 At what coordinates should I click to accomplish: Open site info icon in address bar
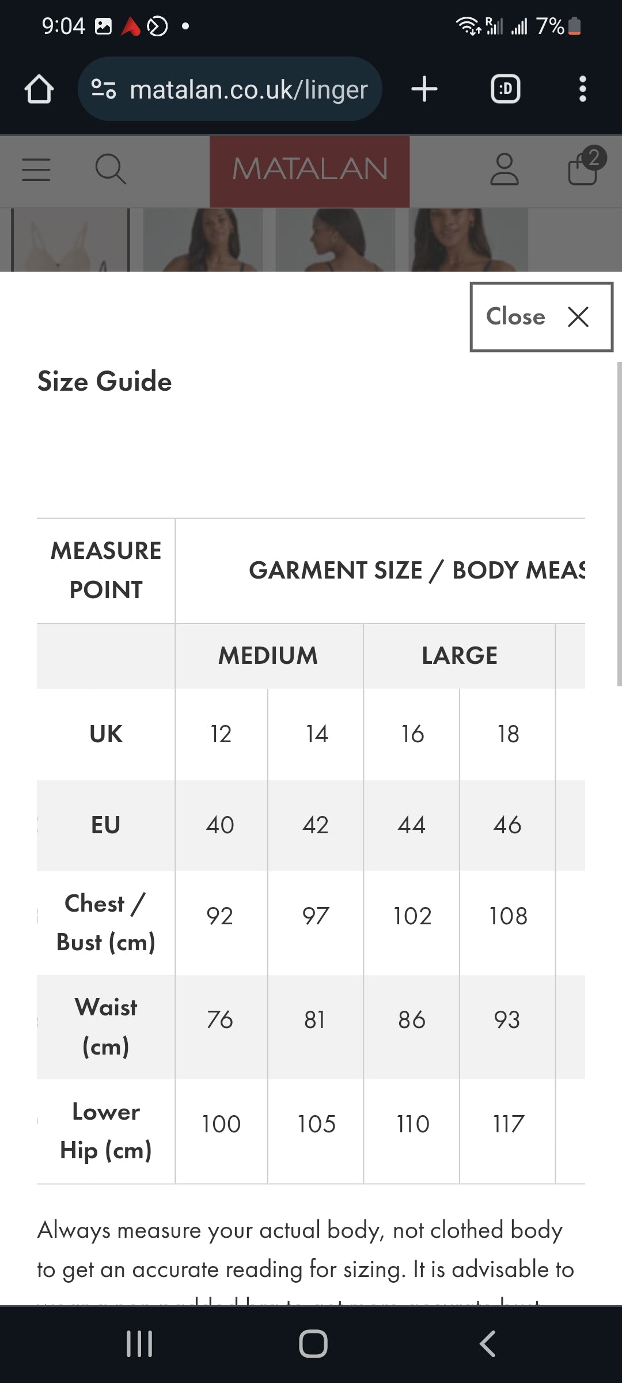pos(104,89)
